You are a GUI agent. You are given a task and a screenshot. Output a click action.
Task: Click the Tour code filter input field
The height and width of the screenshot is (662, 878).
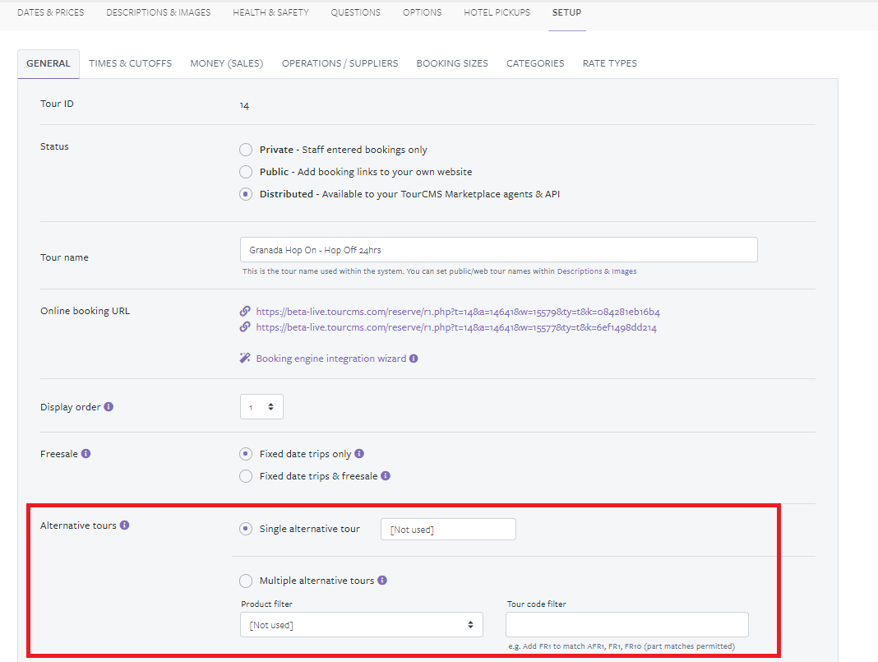click(626, 625)
